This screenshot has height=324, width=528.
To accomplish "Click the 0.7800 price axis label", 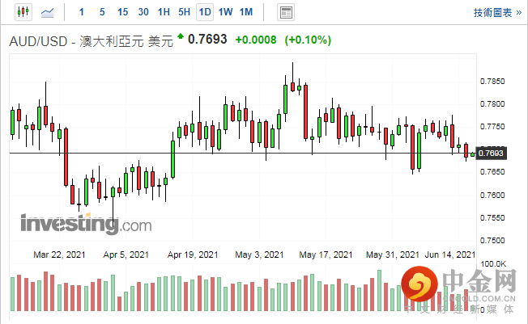I will pos(492,104).
